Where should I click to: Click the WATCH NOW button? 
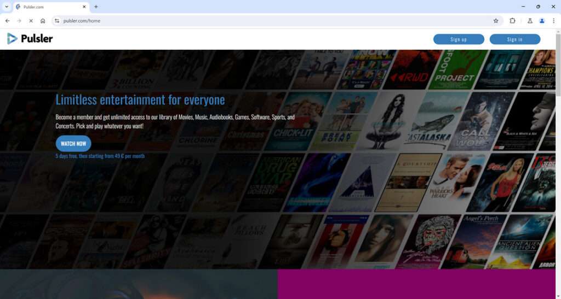pyautogui.click(x=73, y=143)
